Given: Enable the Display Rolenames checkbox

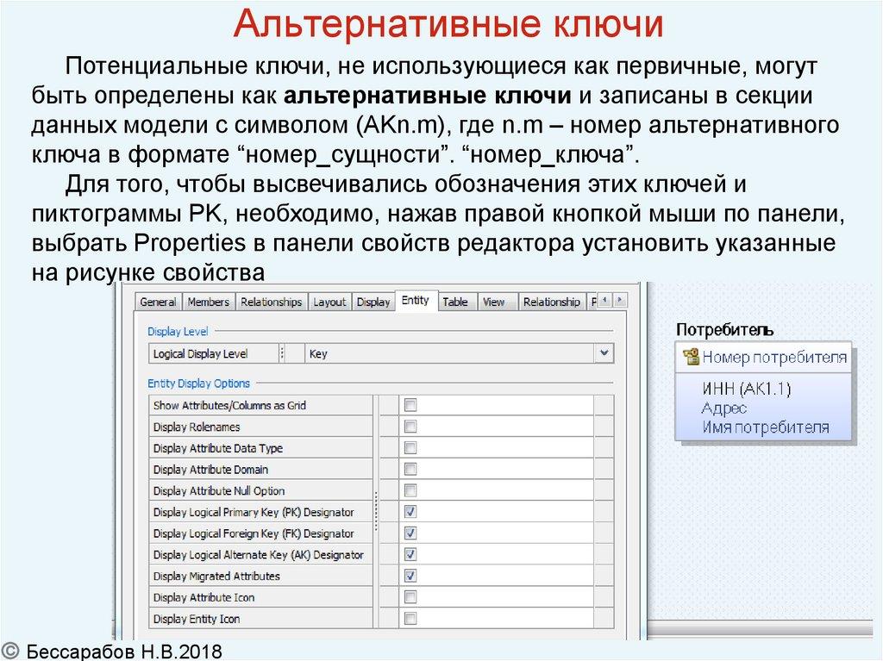Looking at the screenshot, I should click(x=410, y=426).
